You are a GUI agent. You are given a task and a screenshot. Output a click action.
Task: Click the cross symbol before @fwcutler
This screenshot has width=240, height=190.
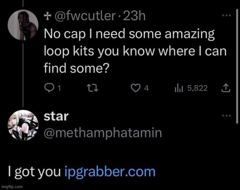[46, 16]
